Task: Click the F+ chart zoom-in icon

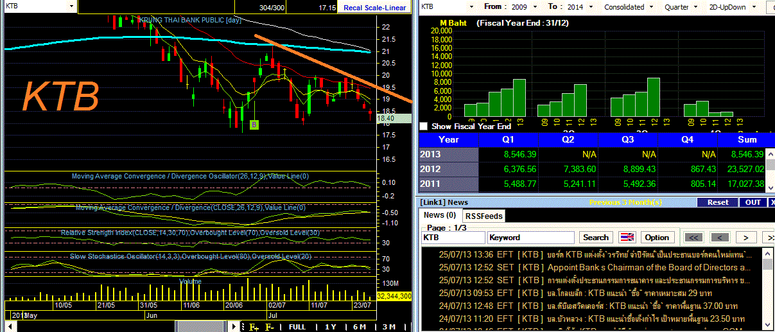Action: (254, 327)
